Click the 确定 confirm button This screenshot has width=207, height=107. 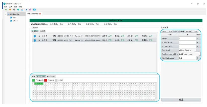(181, 100)
